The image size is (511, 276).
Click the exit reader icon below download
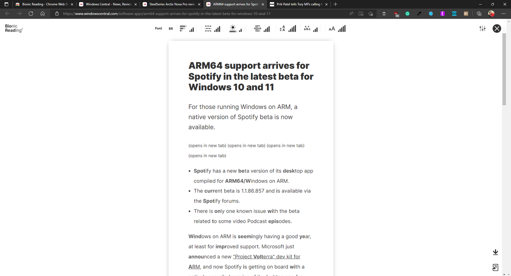(x=495, y=267)
